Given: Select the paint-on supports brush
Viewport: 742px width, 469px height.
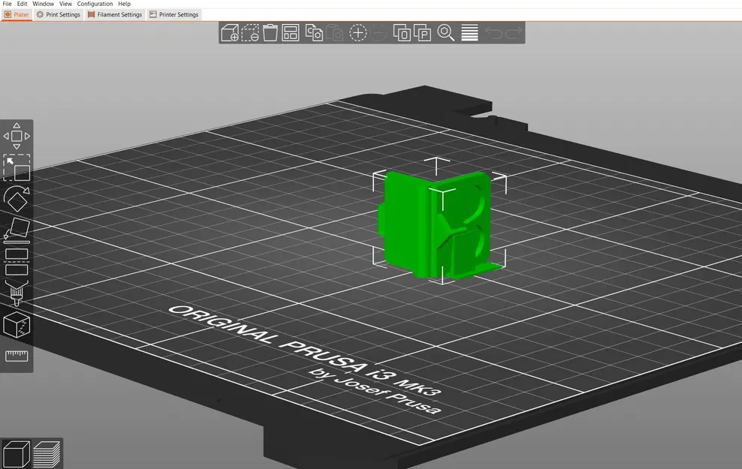Looking at the screenshot, I should pos(17,293).
